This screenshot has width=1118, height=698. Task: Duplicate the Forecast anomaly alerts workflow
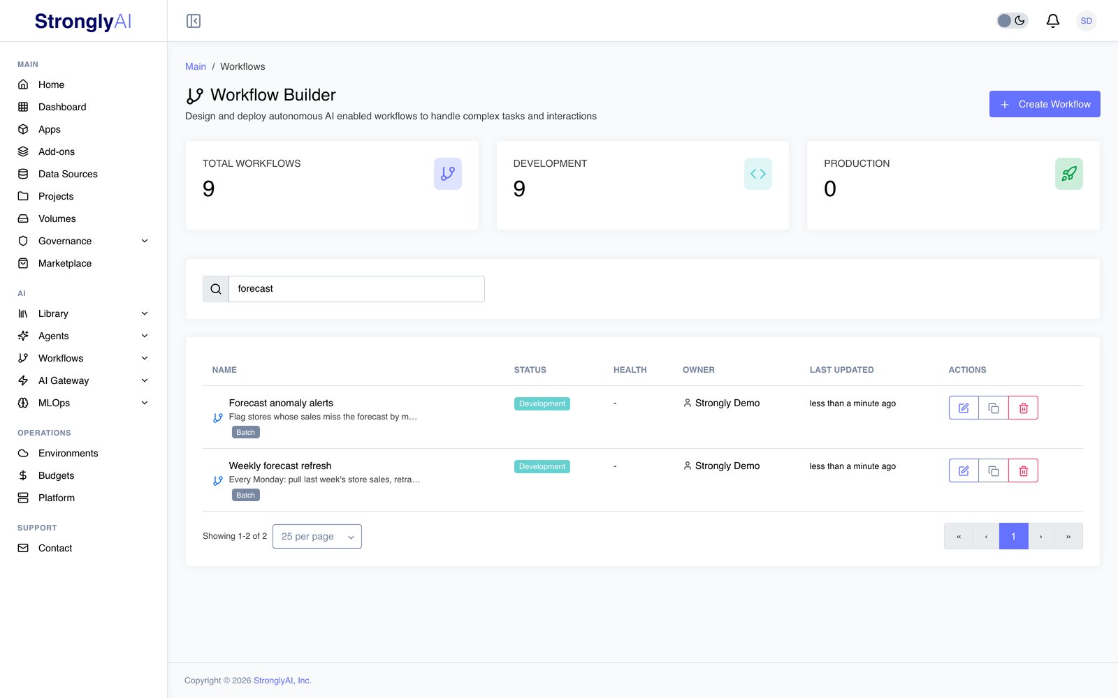click(994, 408)
